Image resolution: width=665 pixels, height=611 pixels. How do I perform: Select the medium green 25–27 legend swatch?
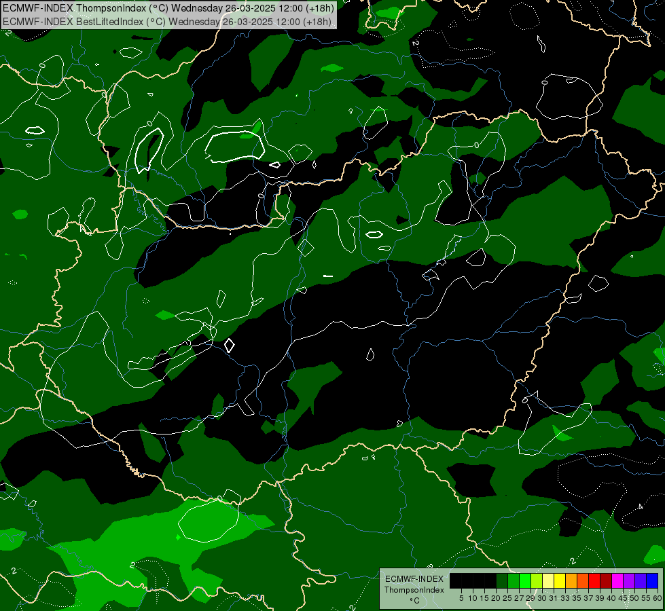coord(514,580)
